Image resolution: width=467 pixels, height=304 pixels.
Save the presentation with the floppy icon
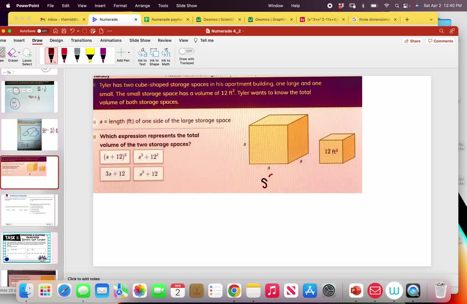point(64,31)
